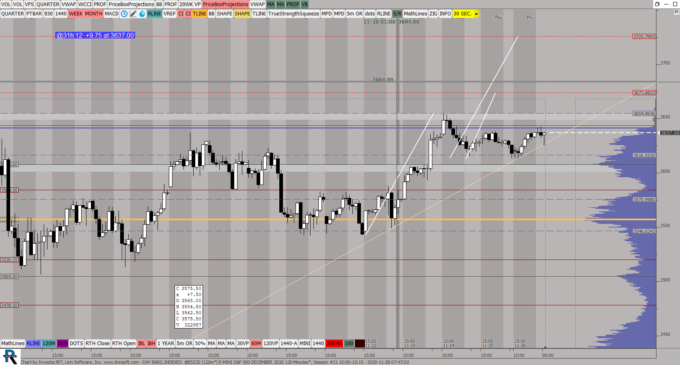
Task: Click the MACD toolbar button
Action: [112, 13]
